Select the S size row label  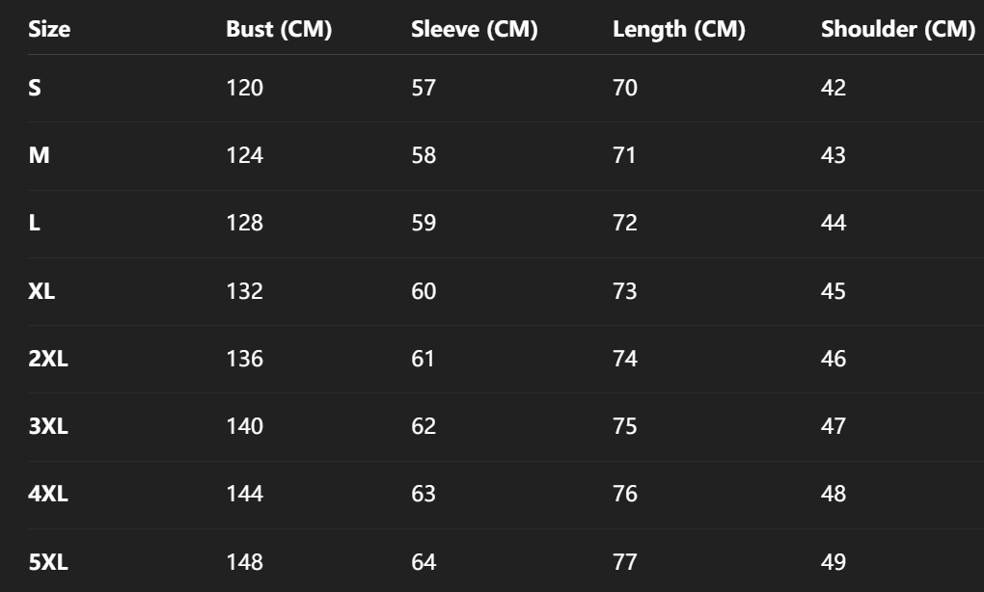click(x=35, y=88)
